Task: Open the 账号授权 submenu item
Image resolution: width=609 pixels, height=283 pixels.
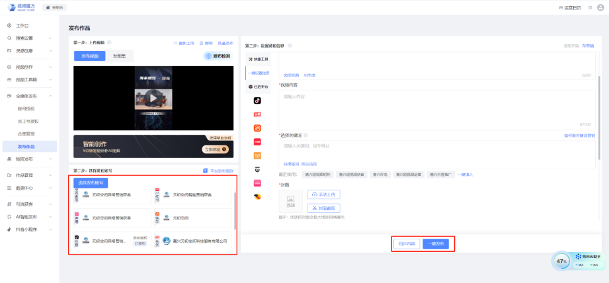Action: click(26, 108)
